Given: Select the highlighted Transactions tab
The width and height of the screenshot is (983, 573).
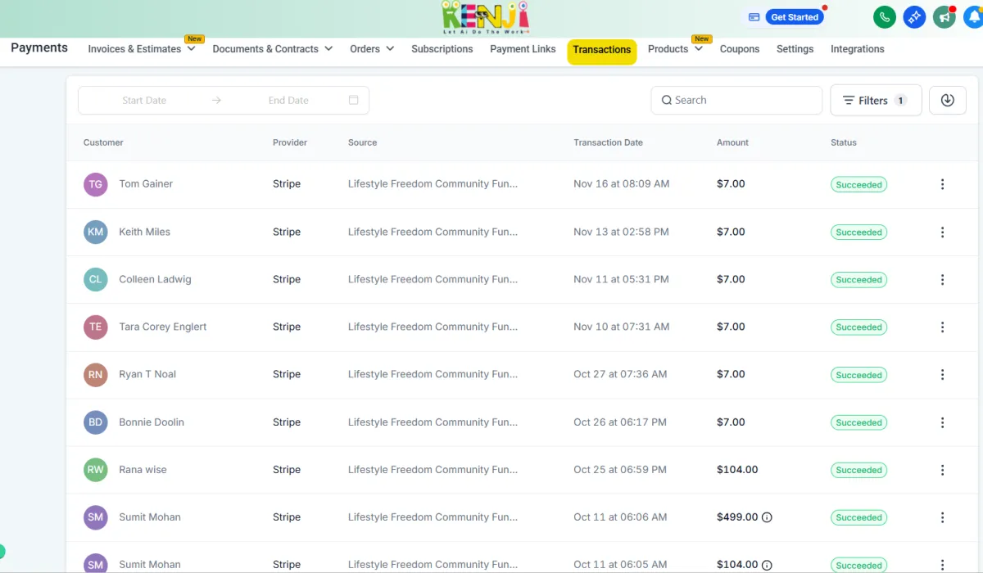Looking at the screenshot, I should (x=602, y=50).
